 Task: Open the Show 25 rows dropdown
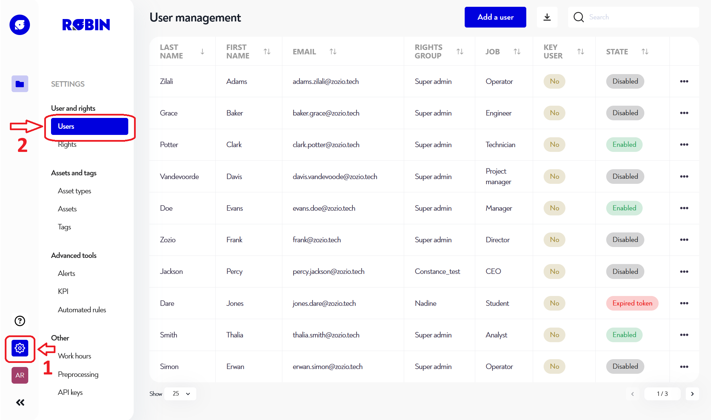pos(180,393)
